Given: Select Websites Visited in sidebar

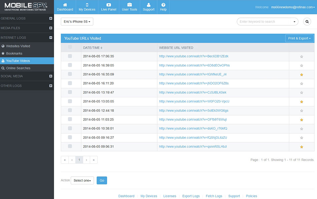Looking at the screenshot, I should click(18, 46).
